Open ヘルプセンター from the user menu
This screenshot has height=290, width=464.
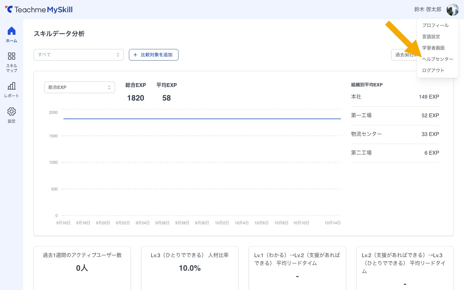(x=438, y=59)
